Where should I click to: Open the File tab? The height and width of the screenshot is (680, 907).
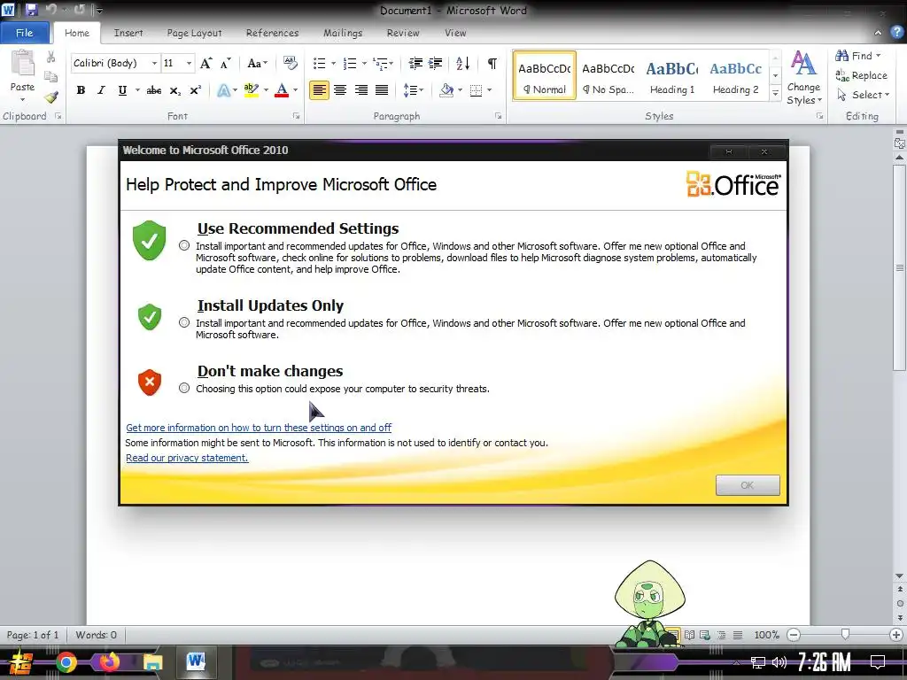click(x=24, y=33)
